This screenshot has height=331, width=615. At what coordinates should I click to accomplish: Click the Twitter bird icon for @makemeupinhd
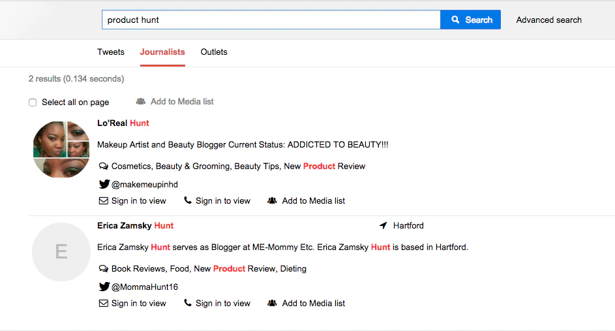104,183
